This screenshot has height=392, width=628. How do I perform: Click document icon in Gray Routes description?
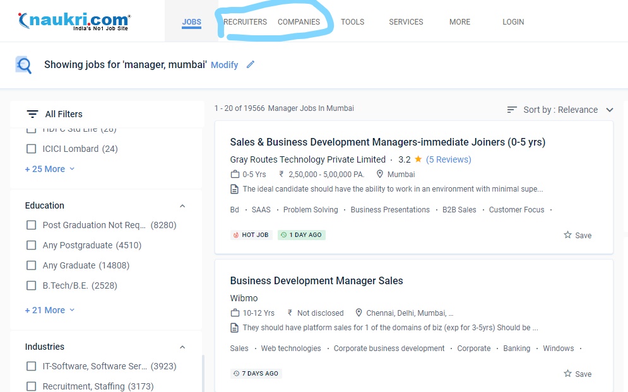tap(234, 189)
